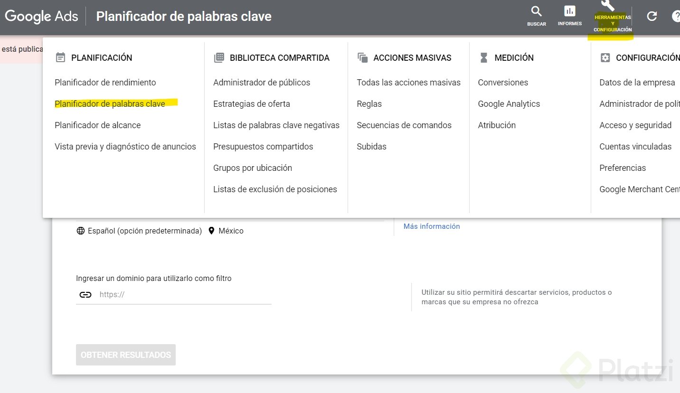Open the Informes reports icon
The height and width of the screenshot is (393, 680).
click(569, 11)
